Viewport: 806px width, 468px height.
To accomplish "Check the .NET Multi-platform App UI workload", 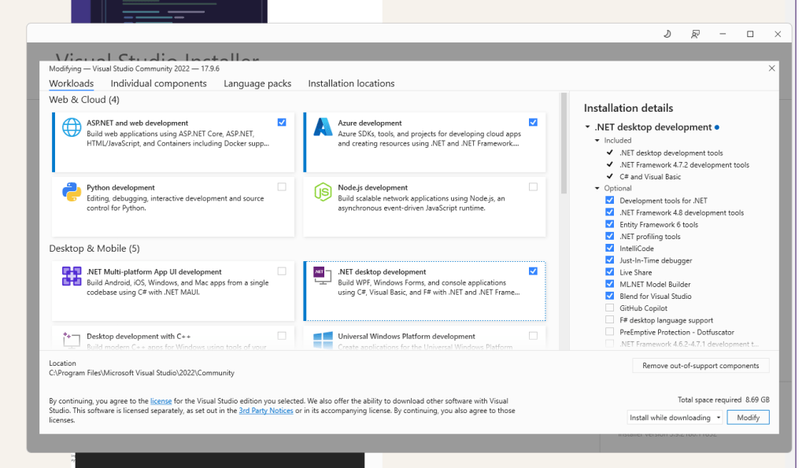I will [x=282, y=271].
